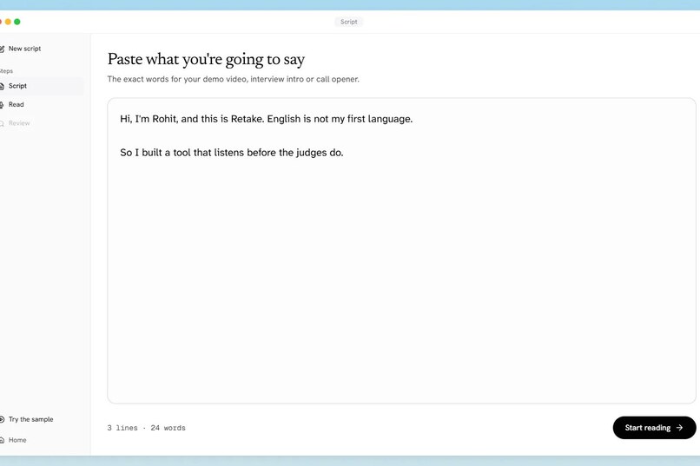Click the subtitle about demo video words
This screenshot has height=466, width=700.
(x=233, y=79)
